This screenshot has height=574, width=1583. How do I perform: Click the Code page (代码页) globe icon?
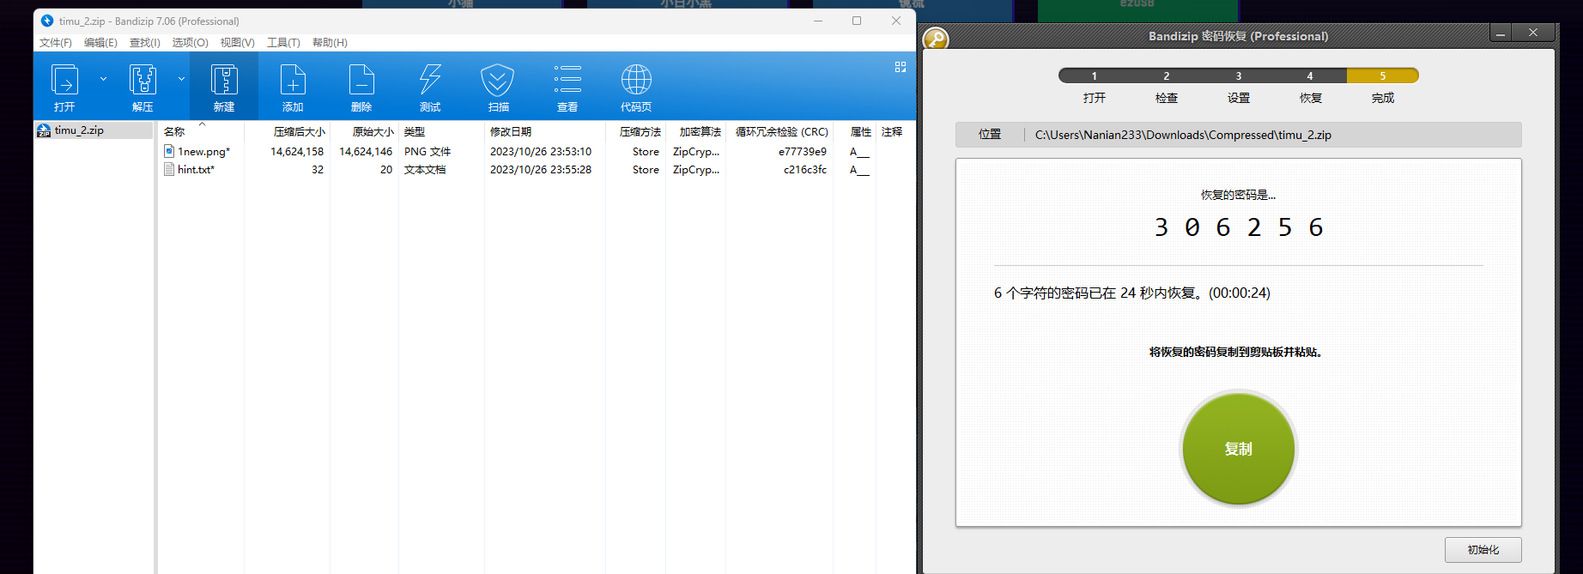636,80
